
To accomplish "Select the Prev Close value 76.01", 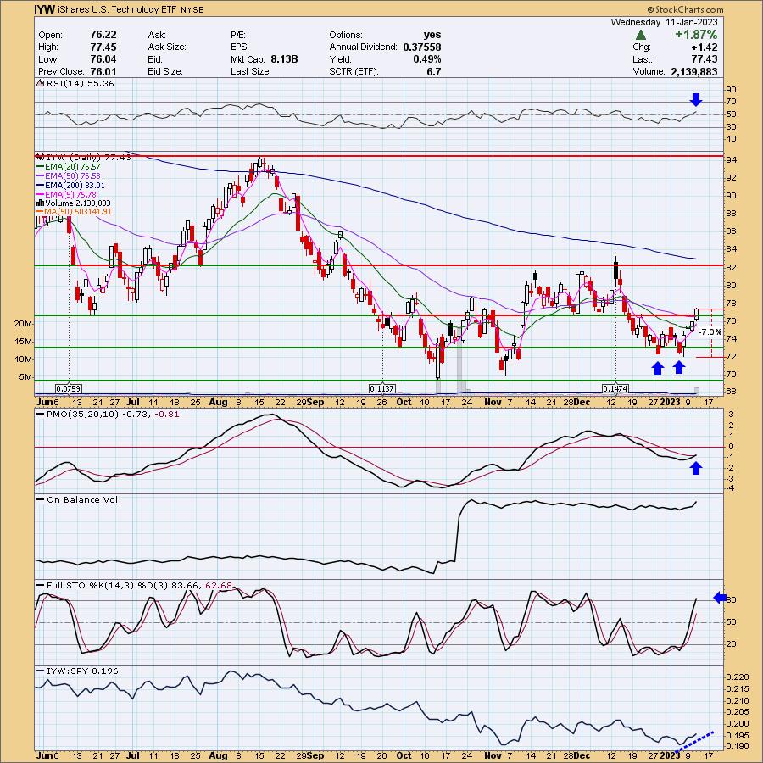I will (103, 71).
